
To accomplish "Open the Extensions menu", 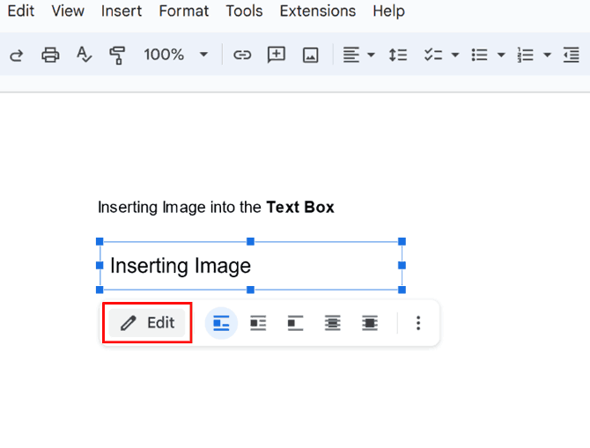I will click(317, 11).
